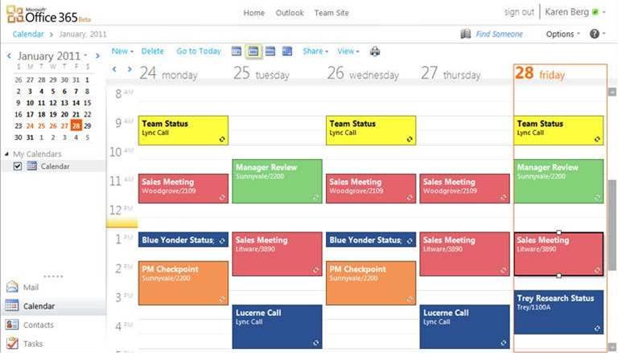618x353 pixels.
Task: Open the Options dropdown
Action: coord(562,35)
